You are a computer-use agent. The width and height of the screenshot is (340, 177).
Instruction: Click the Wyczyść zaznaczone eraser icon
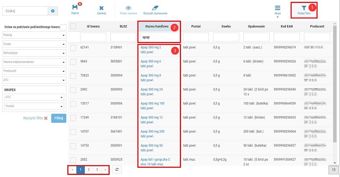point(155,8)
